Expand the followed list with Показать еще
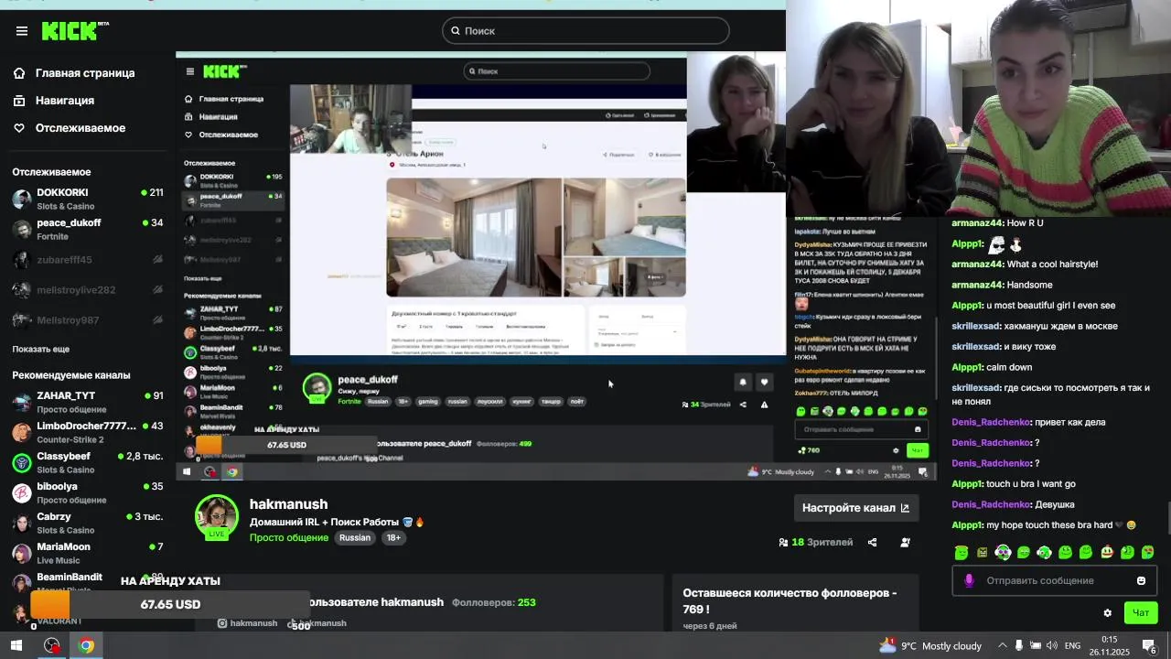1171x659 pixels. pyautogui.click(x=40, y=350)
